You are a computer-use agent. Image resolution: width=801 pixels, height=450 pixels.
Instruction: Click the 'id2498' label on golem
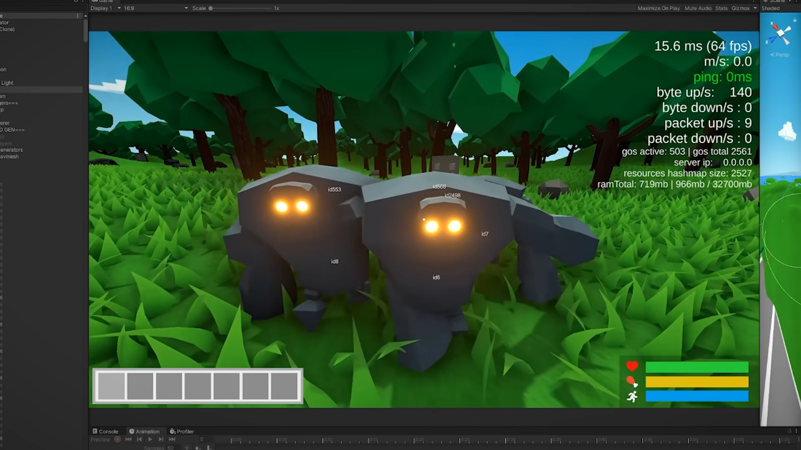coord(452,195)
